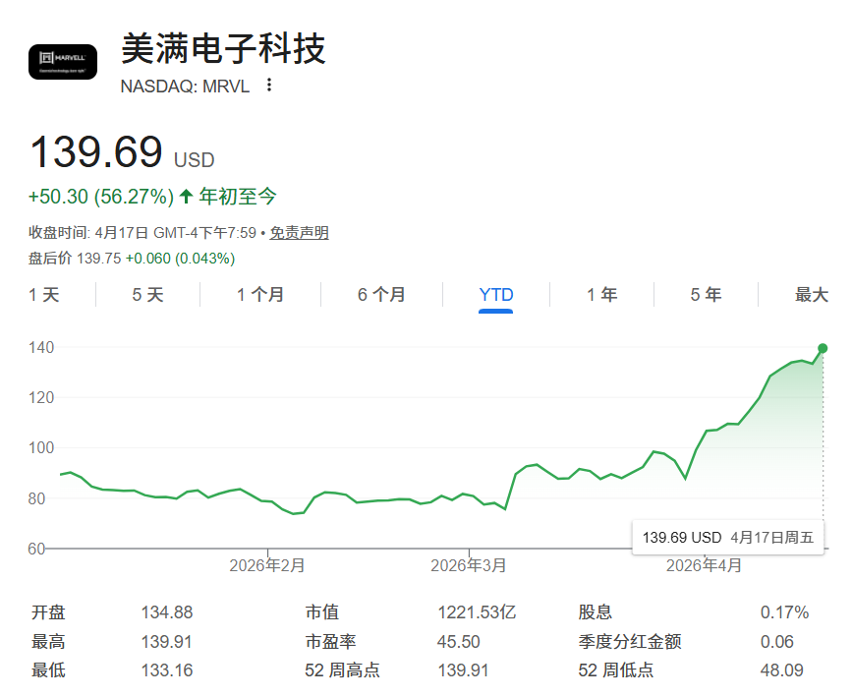Click the latest price point on the chart
The height and width of the screenshot is (698, 852).
(x=822, y=346)
